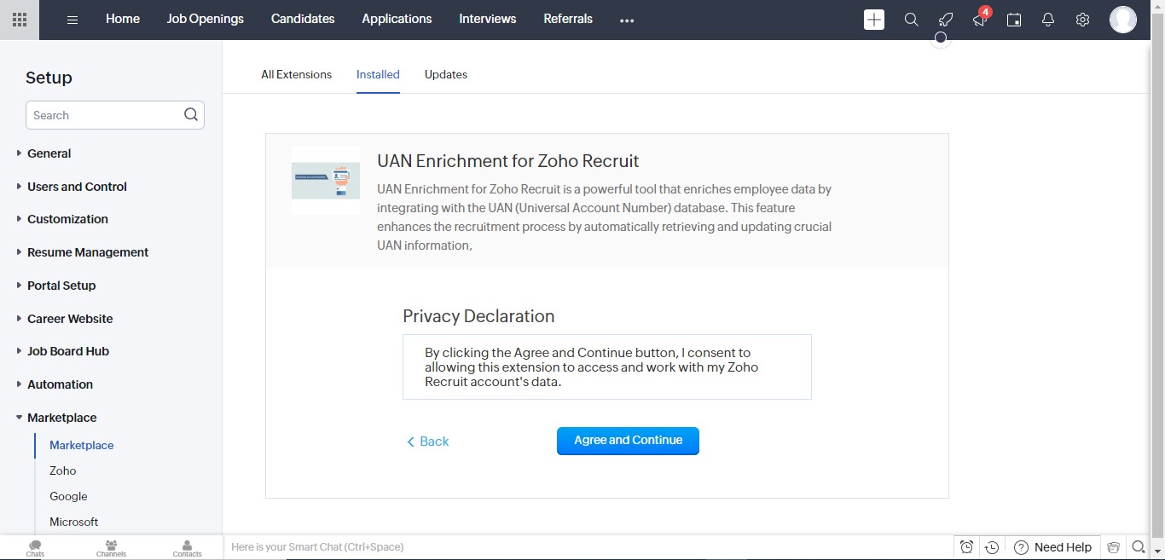Open Chats in the bottom bar
The image size is (1165, 560).
click(x=35, y=548)
